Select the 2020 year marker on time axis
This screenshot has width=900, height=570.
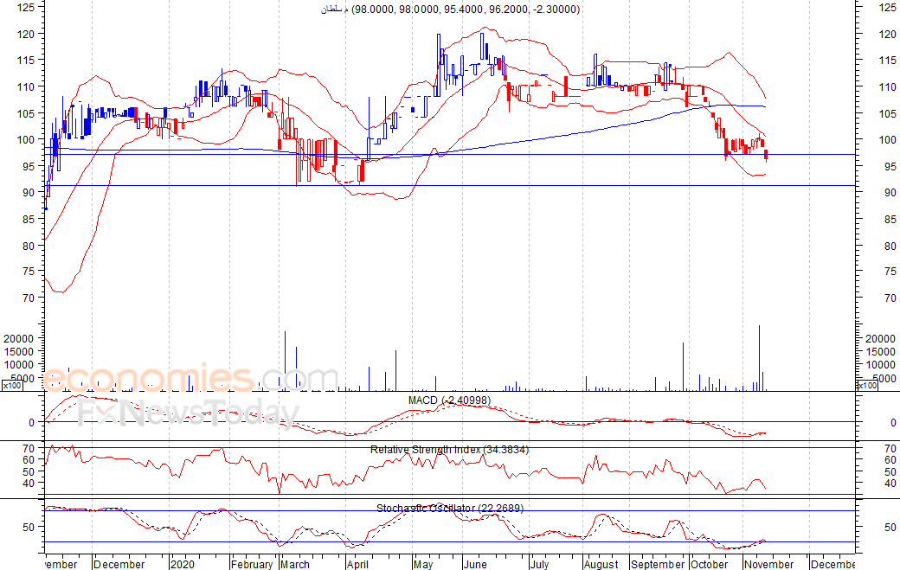[x=184, y=564]
